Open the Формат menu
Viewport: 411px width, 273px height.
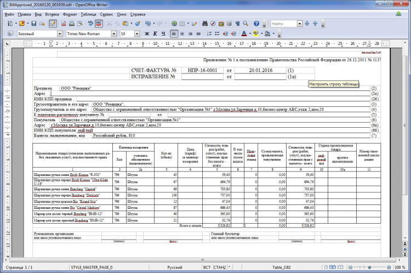point(70,13)
